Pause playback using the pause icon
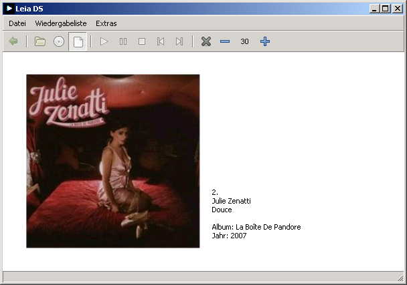The image size is (407, 285). coord(123,41)
